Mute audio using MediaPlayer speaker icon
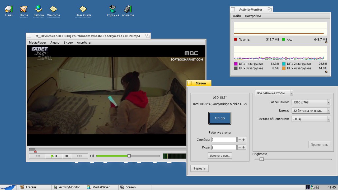Image resolution: width=338 pixels, height=190 pixels. [92, 156]
